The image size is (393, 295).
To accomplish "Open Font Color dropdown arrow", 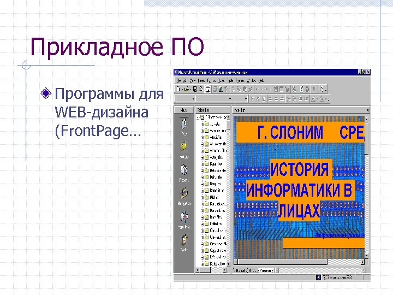I will point(326,99).
